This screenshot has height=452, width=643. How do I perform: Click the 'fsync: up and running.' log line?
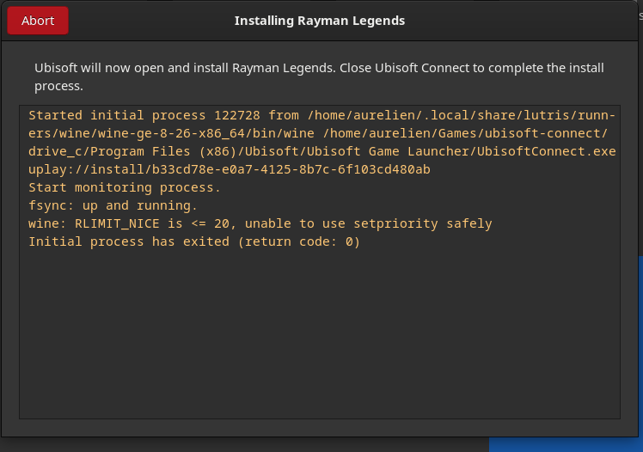[x=113, y=205]
